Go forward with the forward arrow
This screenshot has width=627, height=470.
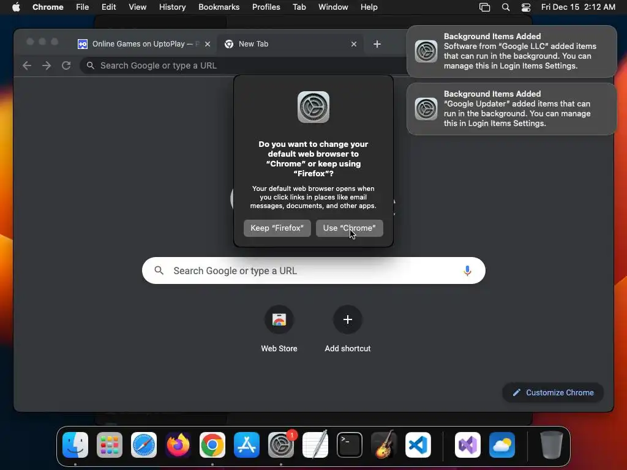point(47,65)
